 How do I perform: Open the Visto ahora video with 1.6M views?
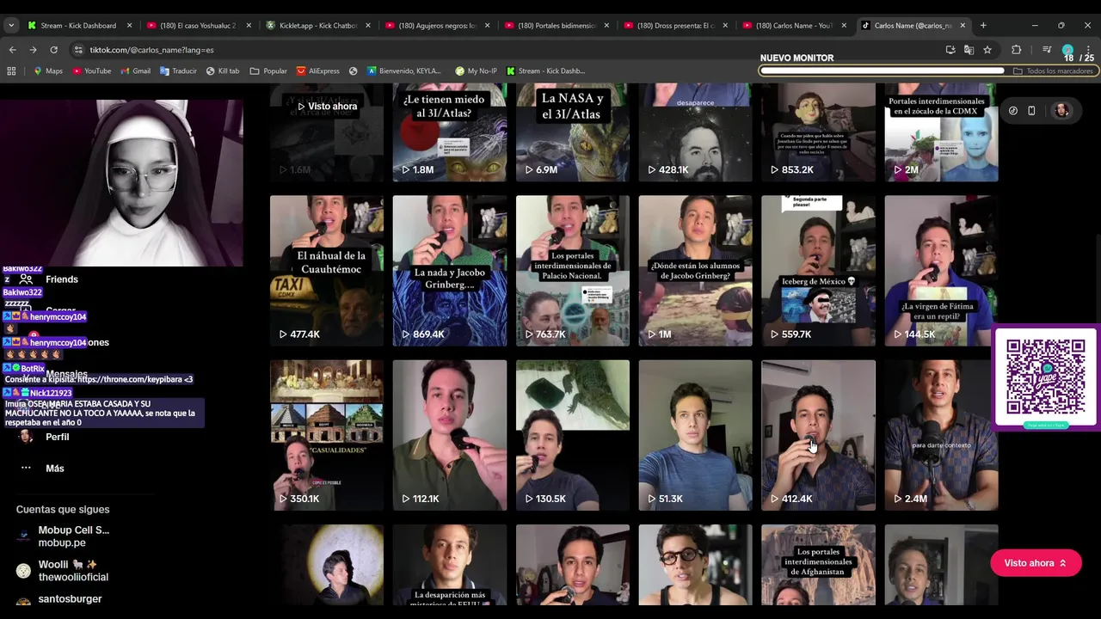point(327,132)
